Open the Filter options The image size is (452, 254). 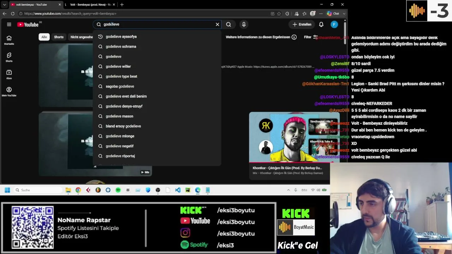[x=311, y=37]
